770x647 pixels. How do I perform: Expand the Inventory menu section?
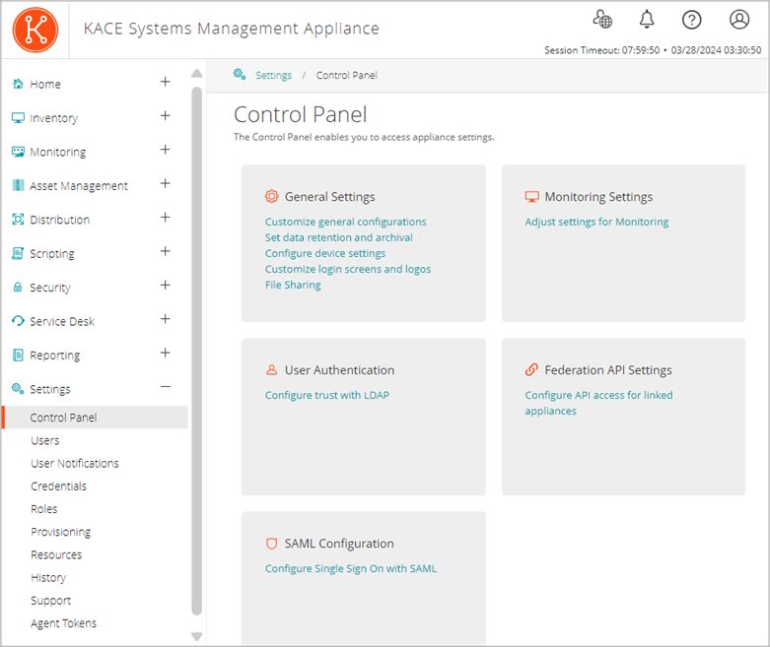click(166, 116)
